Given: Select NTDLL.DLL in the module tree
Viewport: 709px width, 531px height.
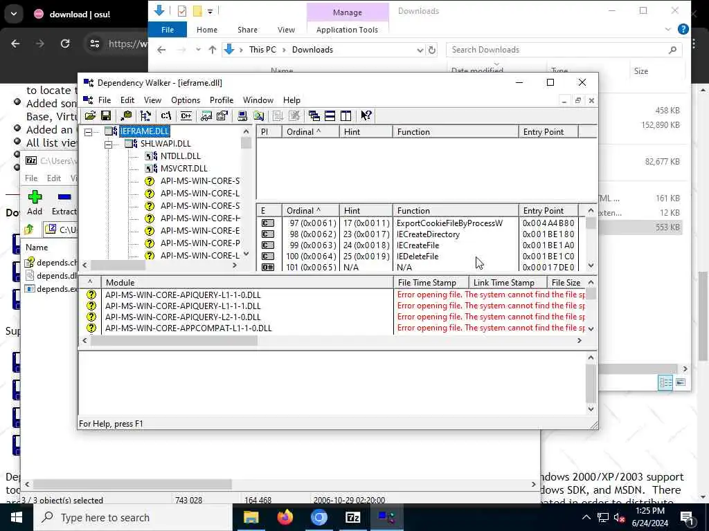Looking at the screenshot, I should point(181,156).
